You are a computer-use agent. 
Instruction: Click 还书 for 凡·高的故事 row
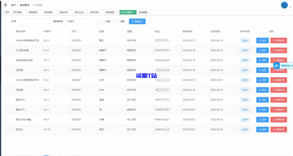tap(262, 50)
